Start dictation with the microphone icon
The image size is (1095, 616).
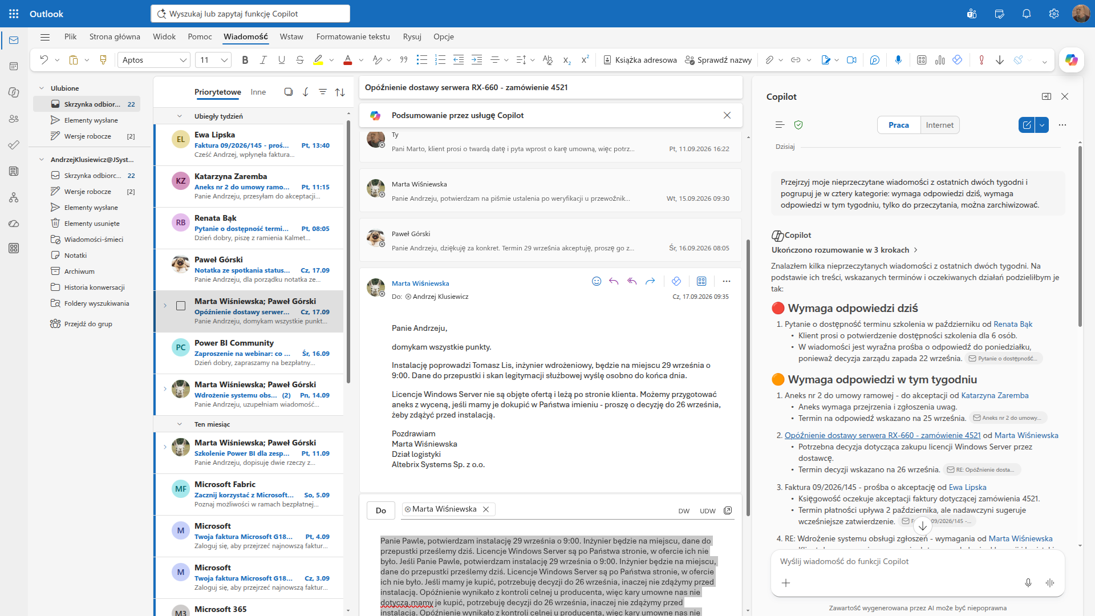(x=898, y=60)
